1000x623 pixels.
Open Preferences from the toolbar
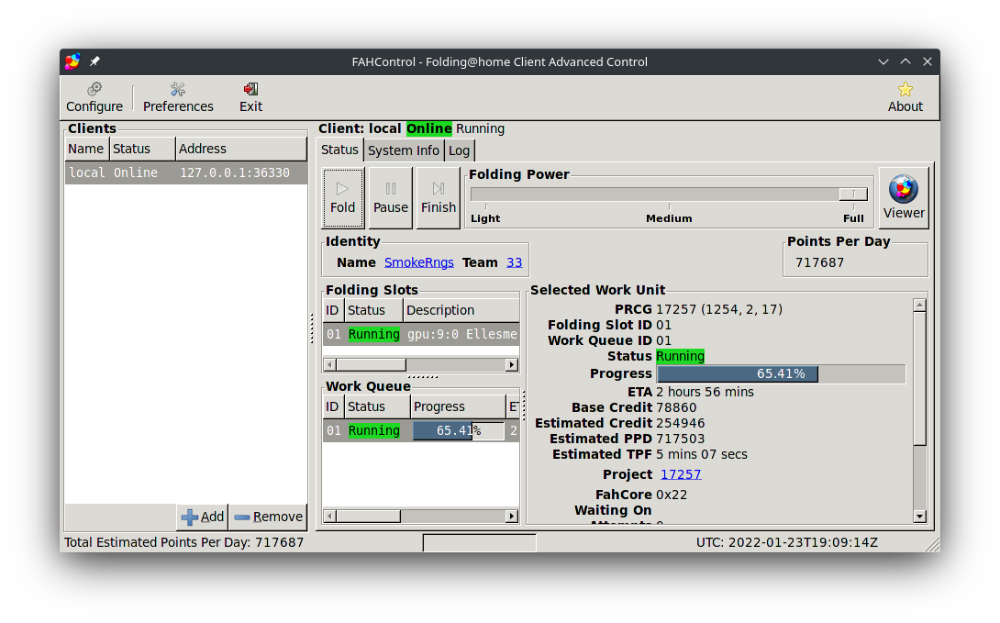click(x=178, y=96)
